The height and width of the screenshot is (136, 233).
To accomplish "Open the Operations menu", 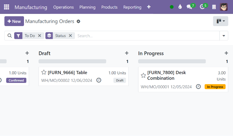I will pyautogui.click(x=63, y=7).
